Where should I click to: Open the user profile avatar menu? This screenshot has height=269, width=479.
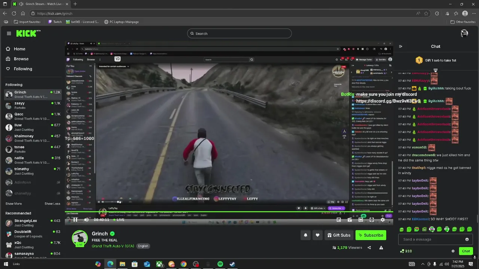(464, 33)
